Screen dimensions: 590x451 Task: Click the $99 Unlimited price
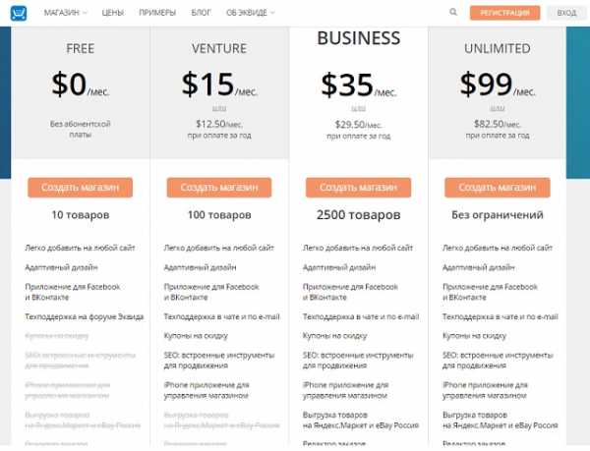489,85
